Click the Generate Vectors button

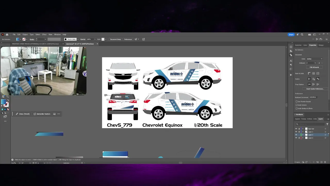42,114
